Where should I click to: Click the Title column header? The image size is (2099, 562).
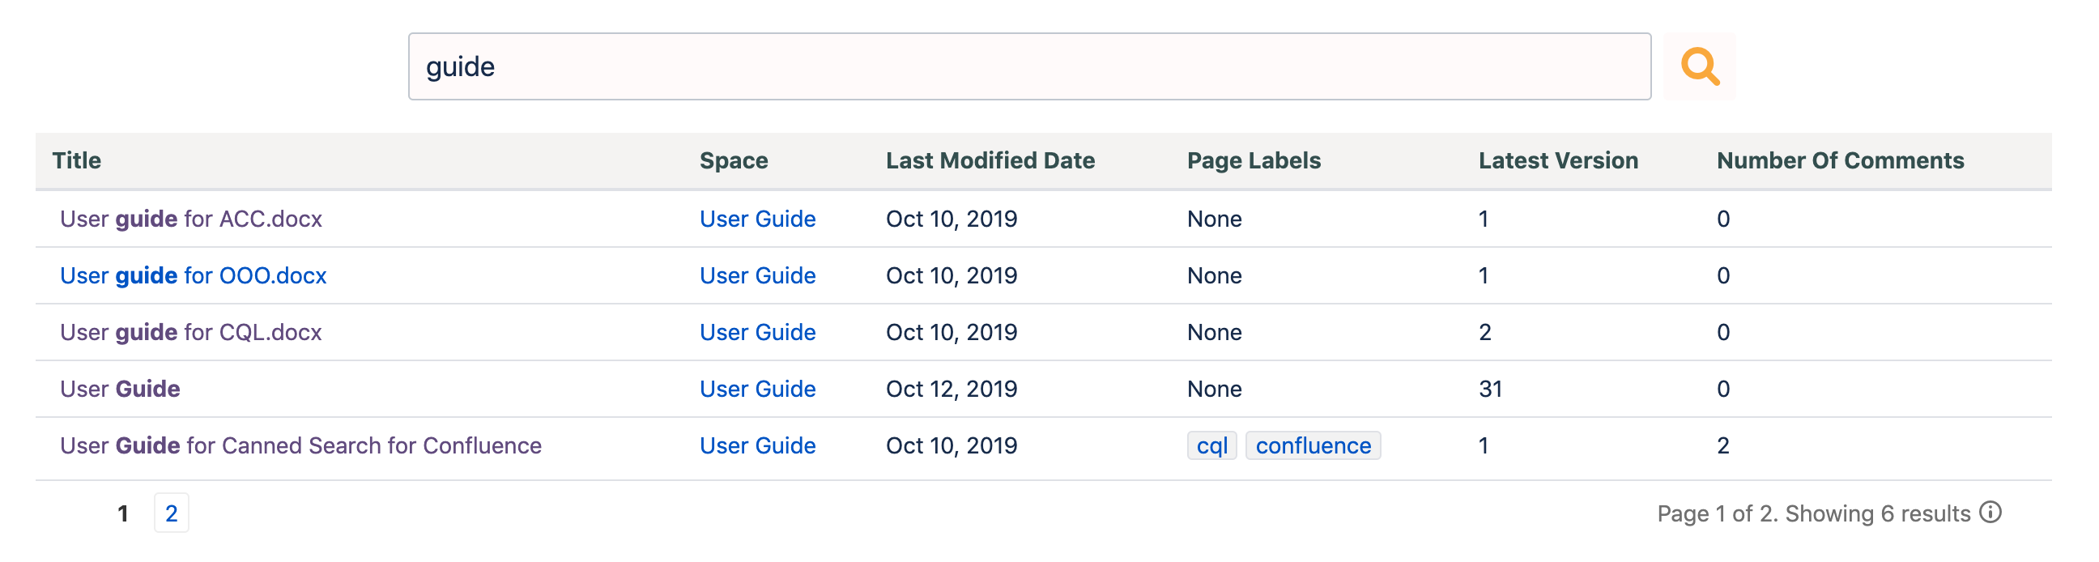tap(79, 160)
